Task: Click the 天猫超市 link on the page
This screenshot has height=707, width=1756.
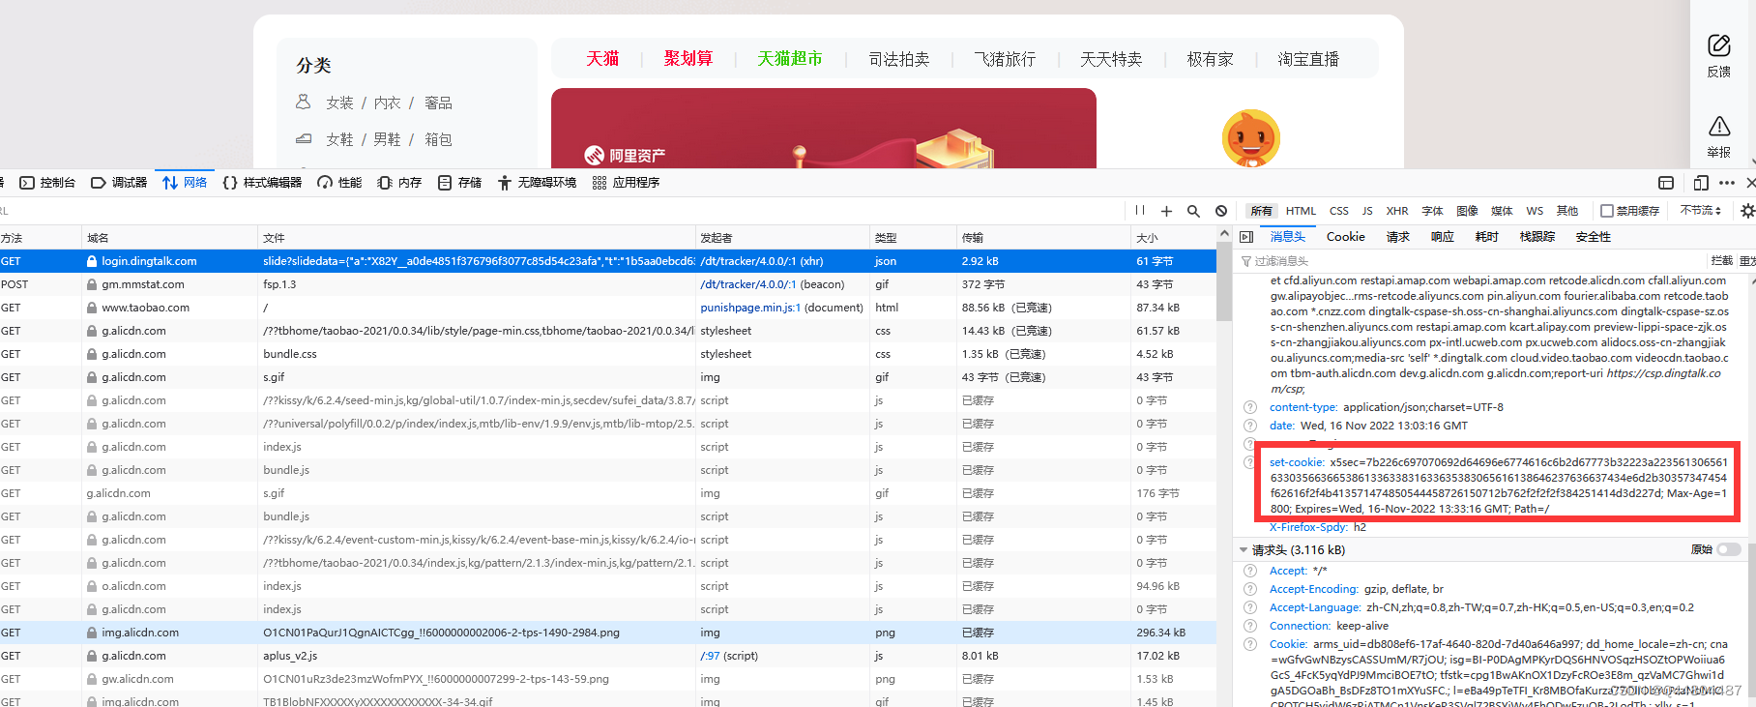Action: (789, 59)
